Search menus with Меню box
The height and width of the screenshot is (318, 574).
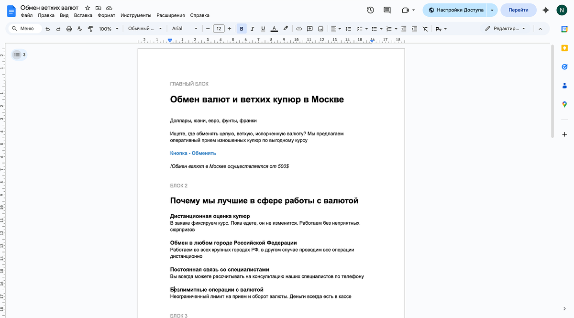point(24,29)
